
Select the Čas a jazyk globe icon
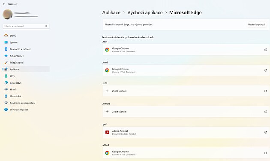point(6,83)
